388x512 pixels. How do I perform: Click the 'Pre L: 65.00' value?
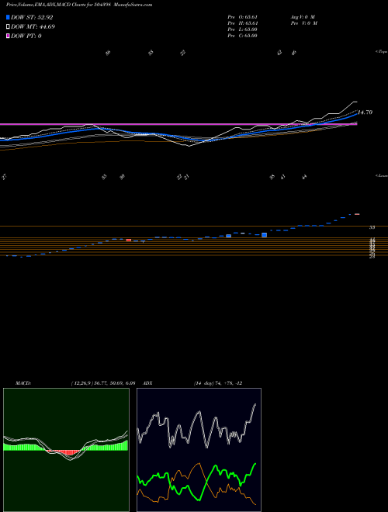tap(242, 29)
